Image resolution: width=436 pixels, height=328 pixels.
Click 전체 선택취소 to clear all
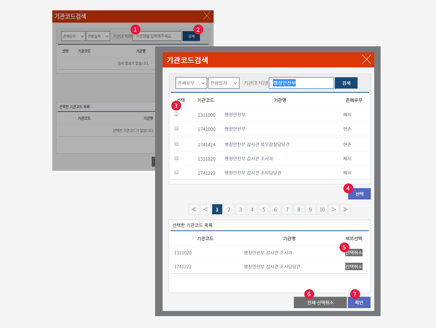[320, 303]
